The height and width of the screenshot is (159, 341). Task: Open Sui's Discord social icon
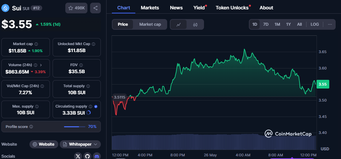tap(97, 156)
